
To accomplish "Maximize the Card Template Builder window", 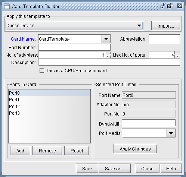I will [170, 6].
